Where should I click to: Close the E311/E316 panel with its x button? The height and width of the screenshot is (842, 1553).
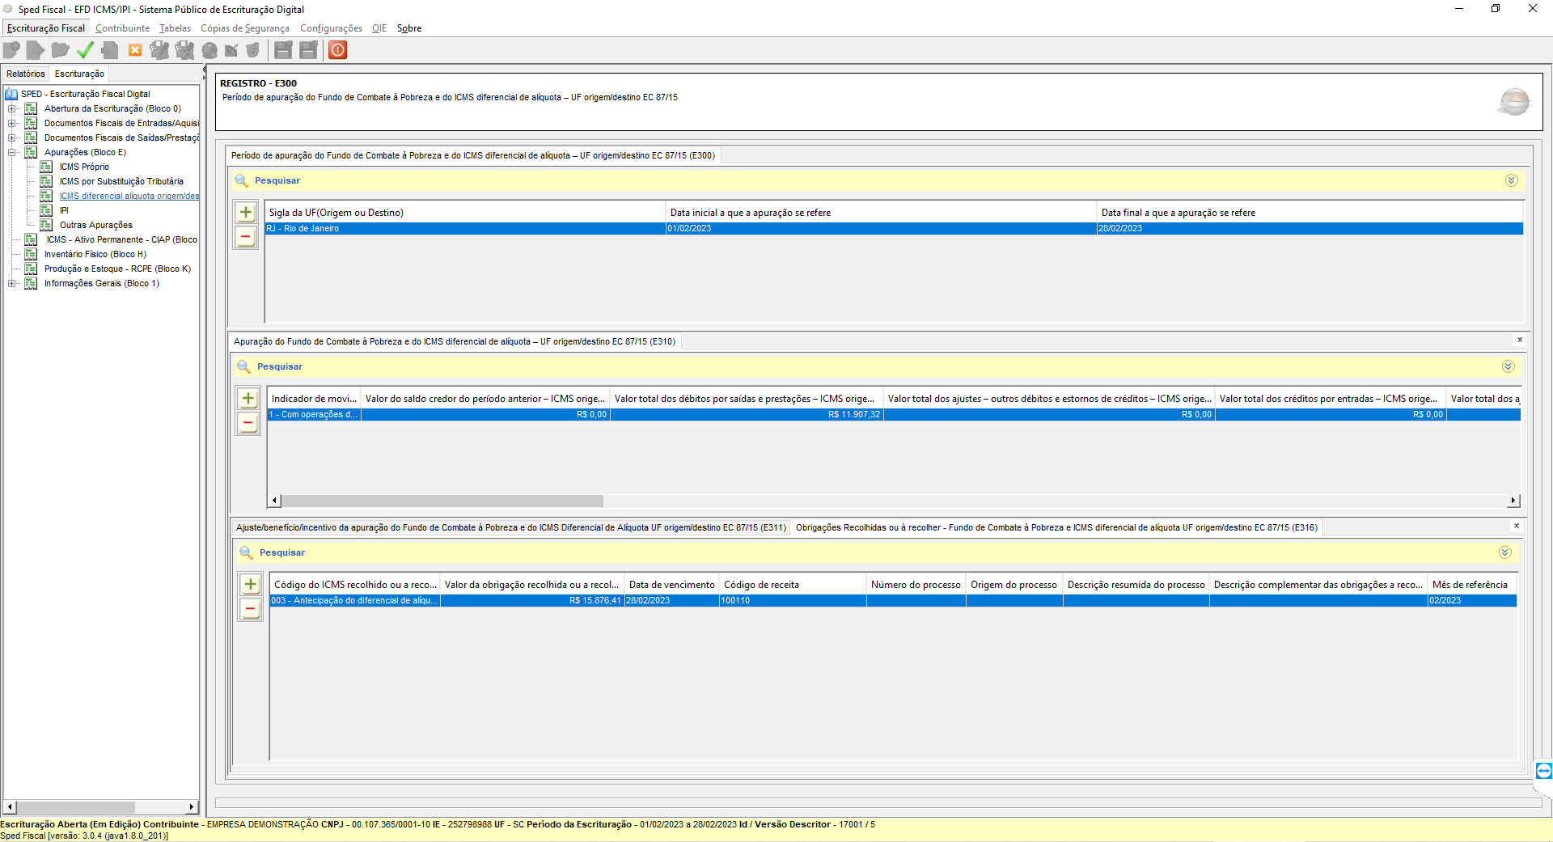click(x=1517, y=526)
